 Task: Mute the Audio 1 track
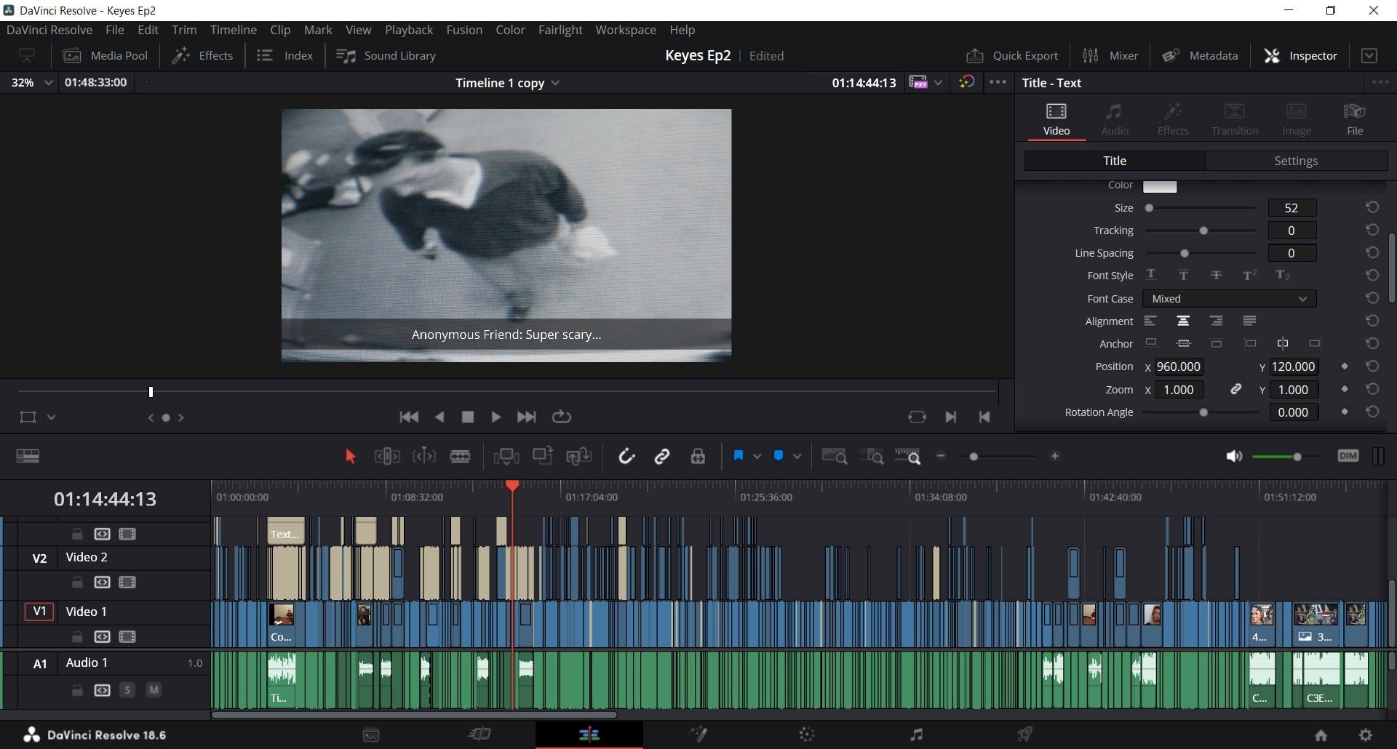(x=154, y=690)
